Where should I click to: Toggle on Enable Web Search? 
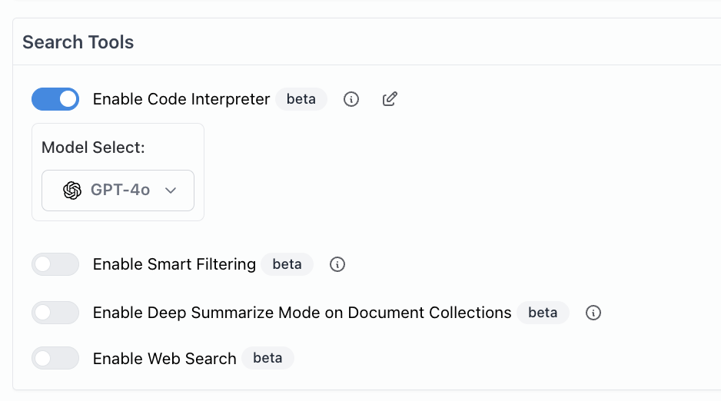[55, 358]
